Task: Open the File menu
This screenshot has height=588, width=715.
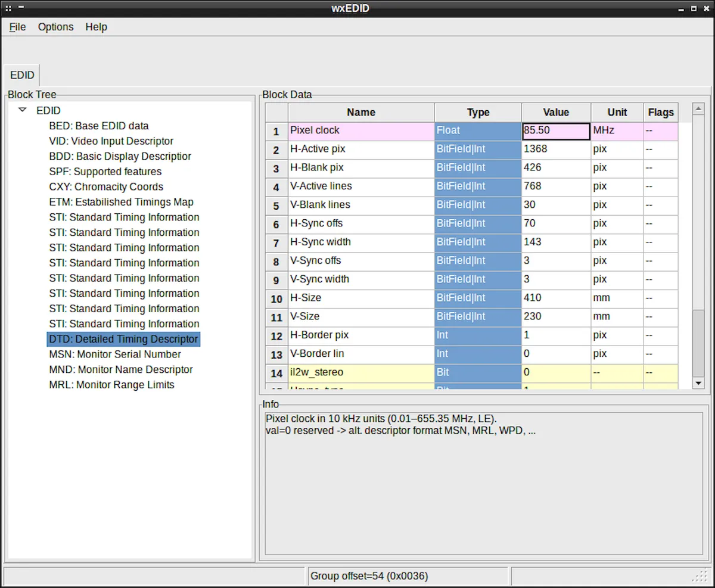Action: (17, 27)
